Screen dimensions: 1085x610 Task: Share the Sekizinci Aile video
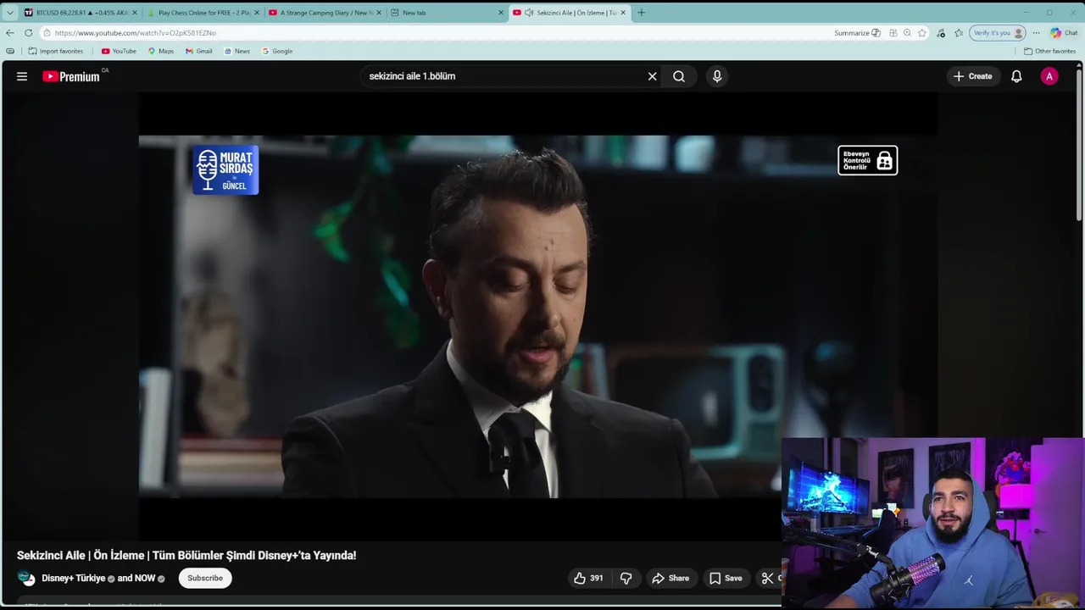pos(670,578)
